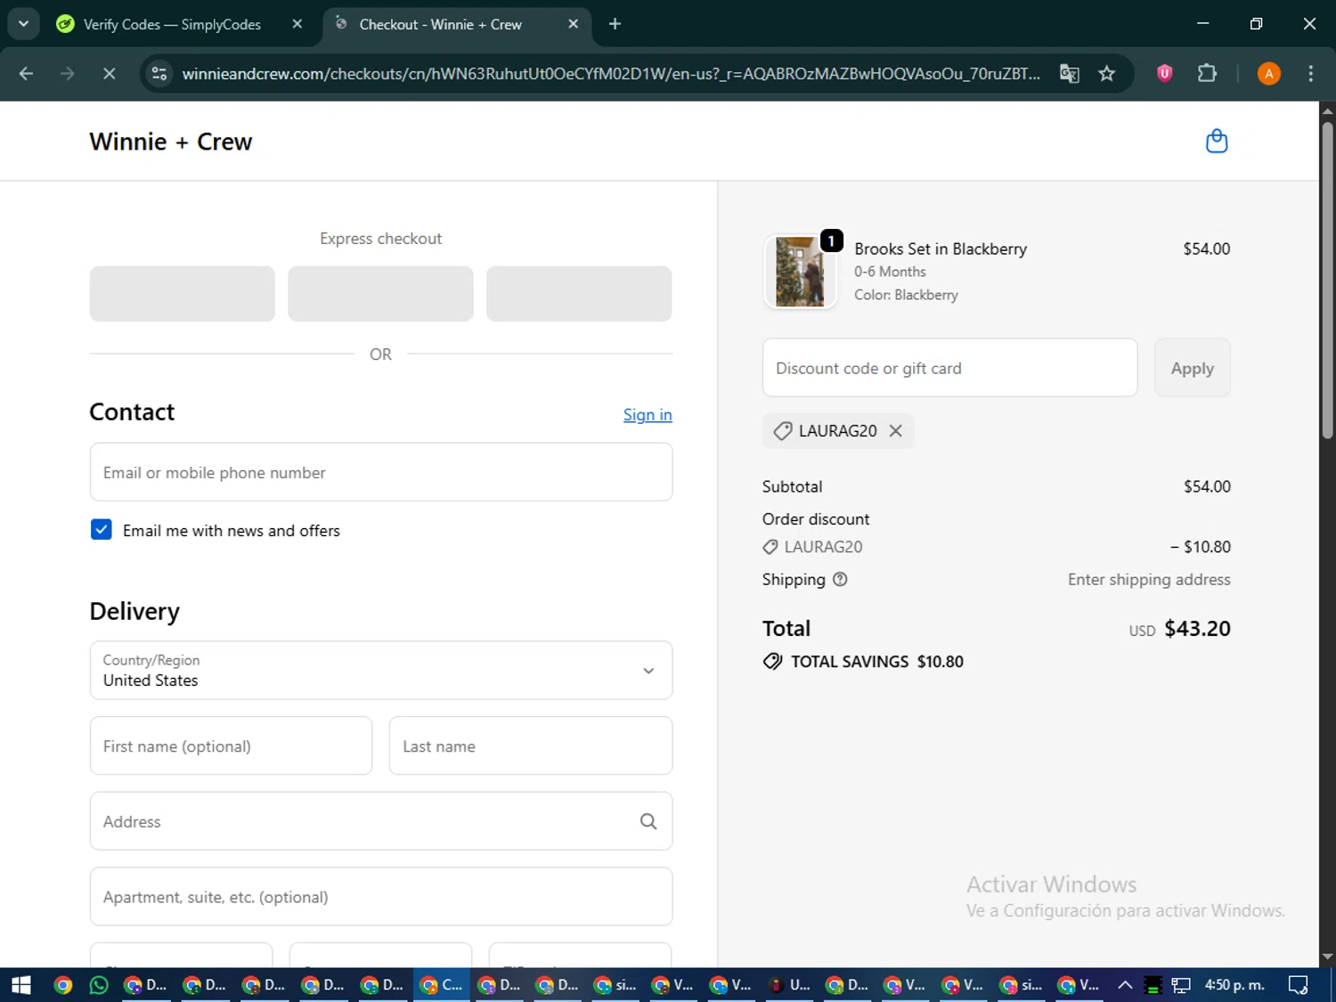Click the Brooks Set in Blackberry product name
Screen dimensions: 1336x1002
click(x=941, y=249)
